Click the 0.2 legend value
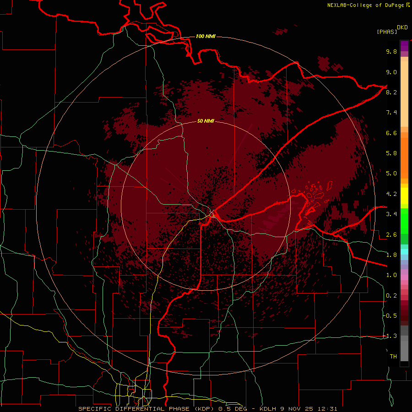The height and width of the screenshot is (412, 412). point(391,296)
